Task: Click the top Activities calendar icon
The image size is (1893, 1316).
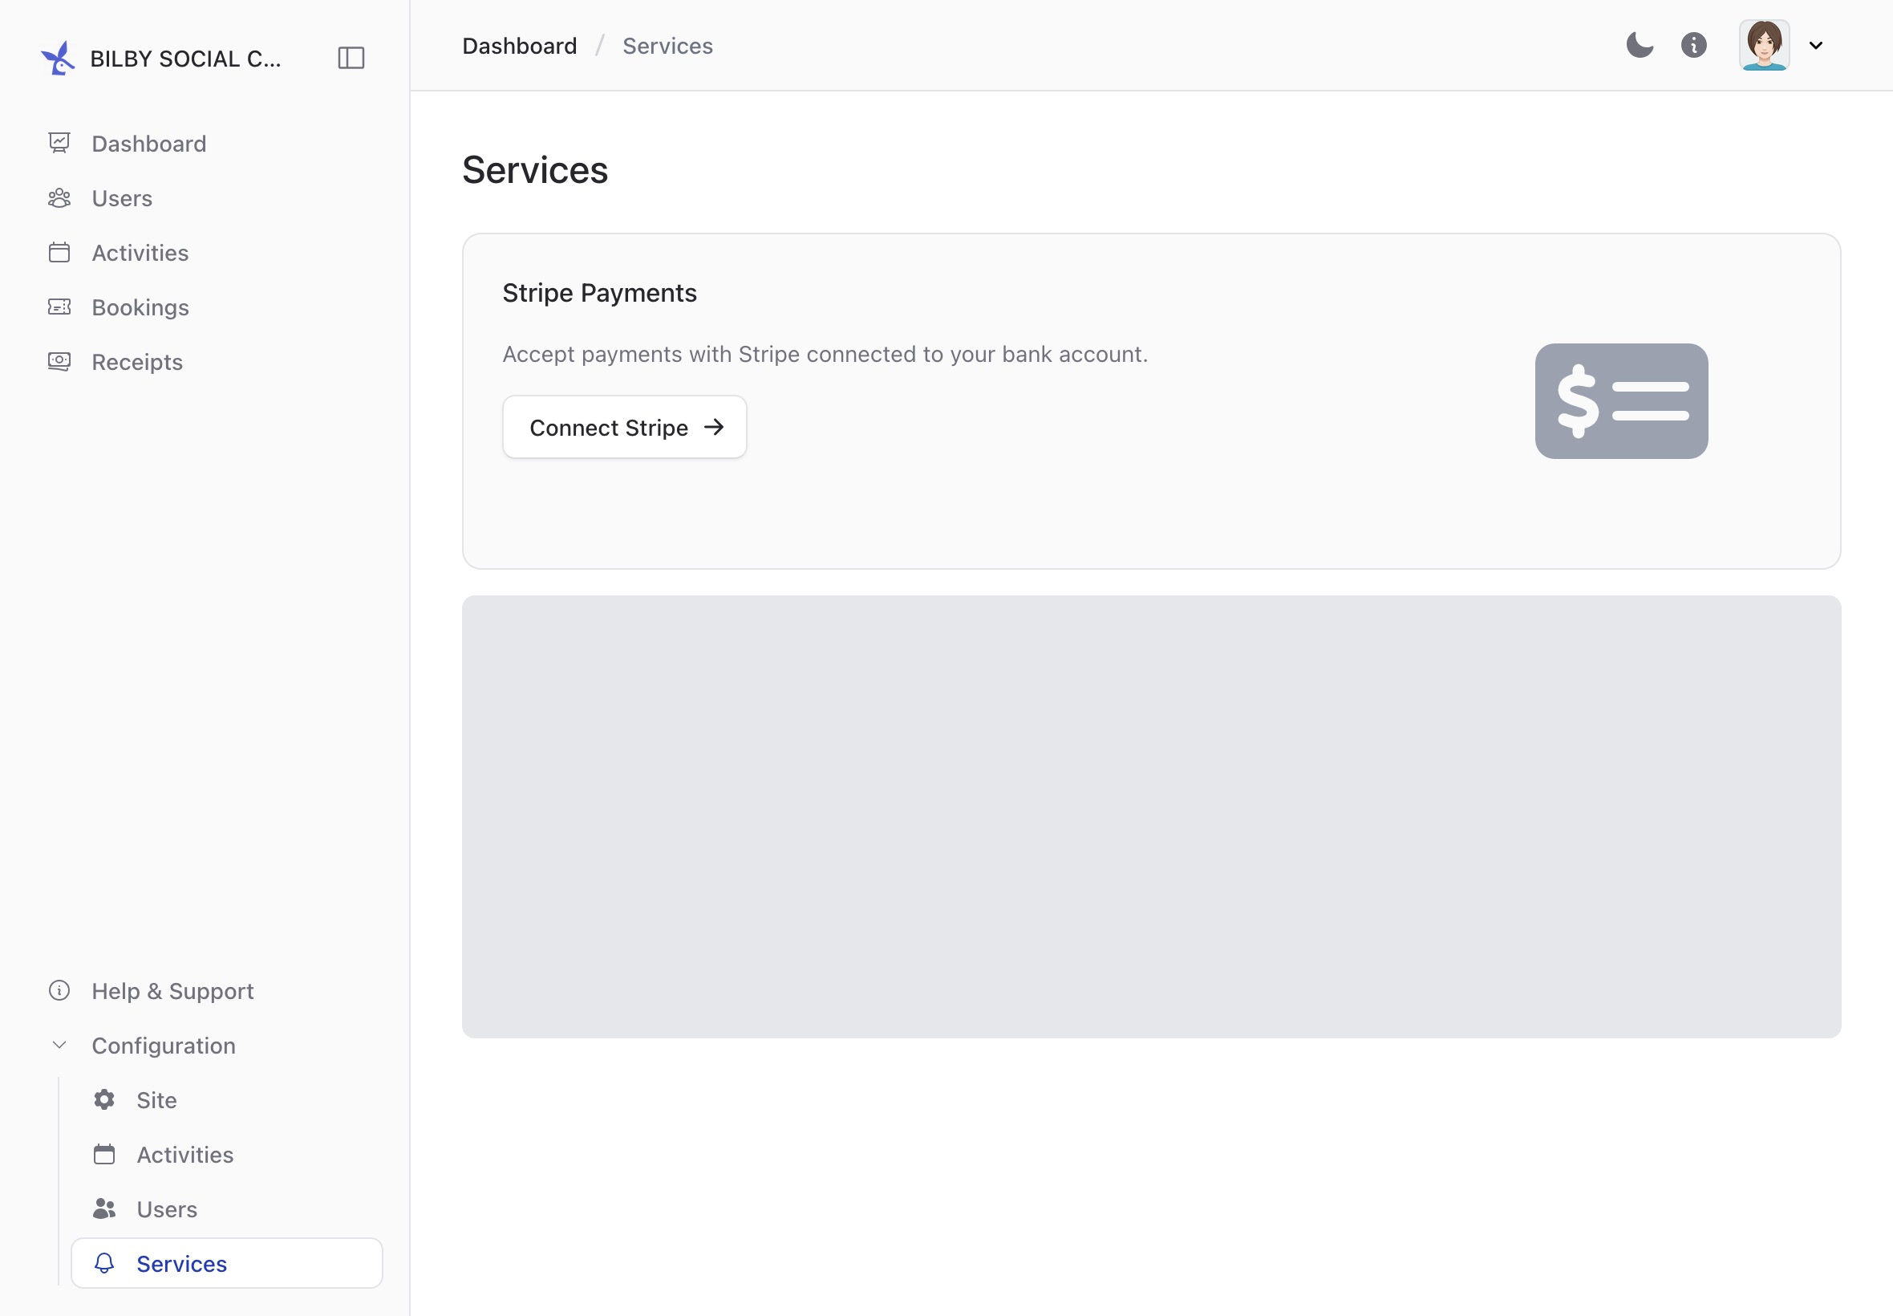Action: click(59, 252)
